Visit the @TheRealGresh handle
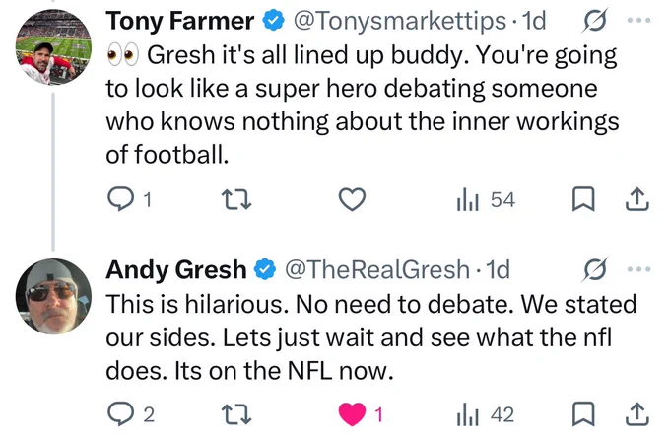Image resolution: width=670 pixels, height=443 pixels. coord(377,269)
